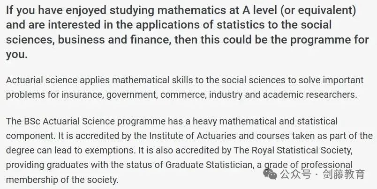Click 'degree can lead to exemptions.' sentence

click(x=71, y=150)
